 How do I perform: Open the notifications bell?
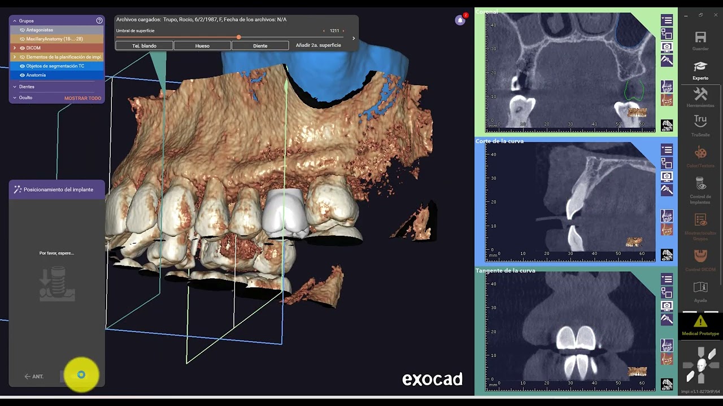460,20
